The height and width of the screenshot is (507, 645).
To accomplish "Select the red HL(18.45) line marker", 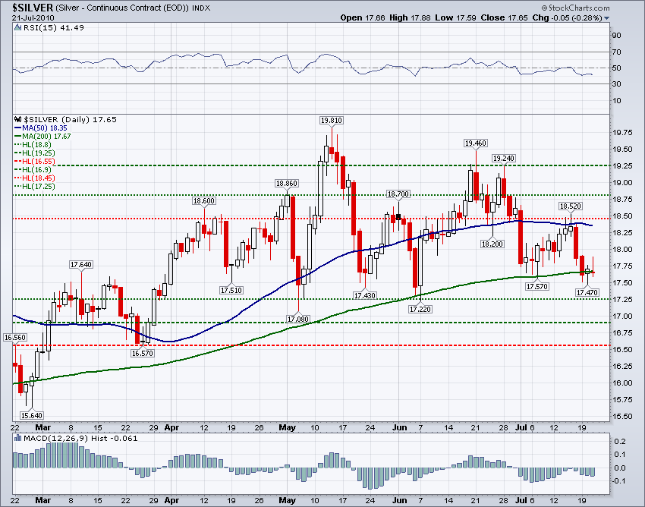I will tap(16, 179).
